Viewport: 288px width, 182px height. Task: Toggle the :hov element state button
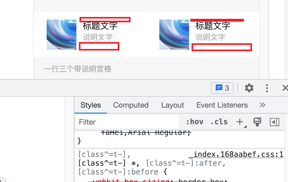tap(195, 122)
